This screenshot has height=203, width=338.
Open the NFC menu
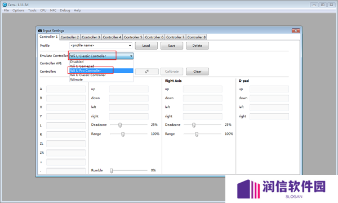53,10
